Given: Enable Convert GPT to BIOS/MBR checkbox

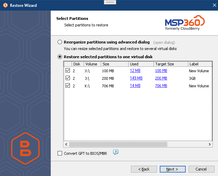Looking at the screenshot, I should pyautogui.click(x=60, y=153).
